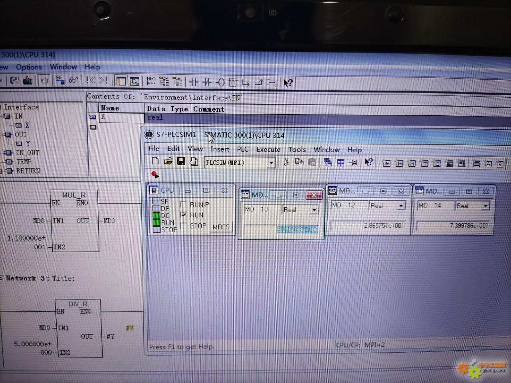Select X under IN in Interface tree
The width and height of the screenshot is (511, 383).
coord(27,125)
